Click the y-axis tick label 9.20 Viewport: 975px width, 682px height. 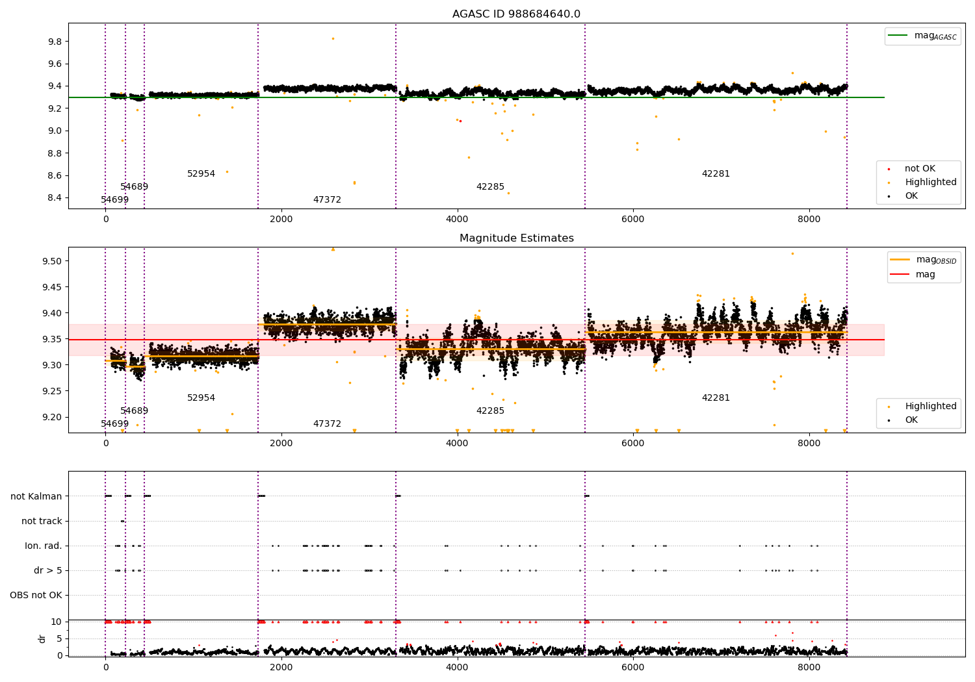[x=52, y=417]
